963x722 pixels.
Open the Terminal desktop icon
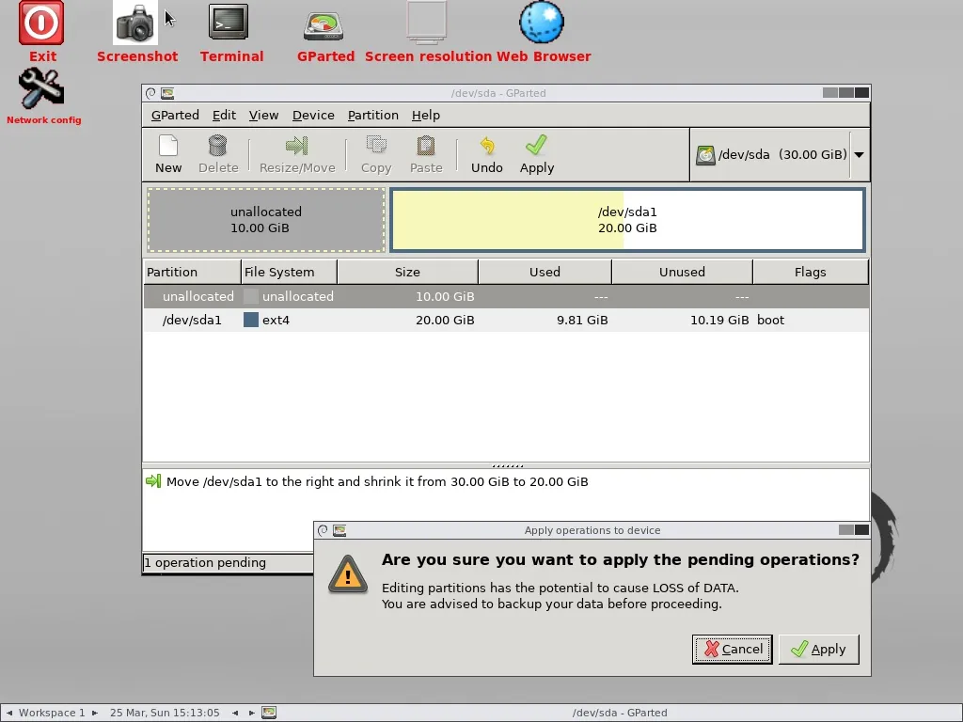(x=229, y=24)
